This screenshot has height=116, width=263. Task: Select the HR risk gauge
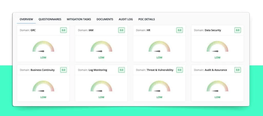tap(159, 46)
